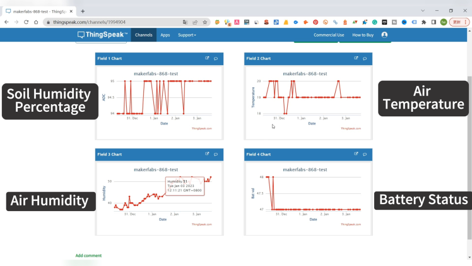Viewport: 472px width, 266px height.
Task: Open the Channels menu item
Action: tap(144, 35)
